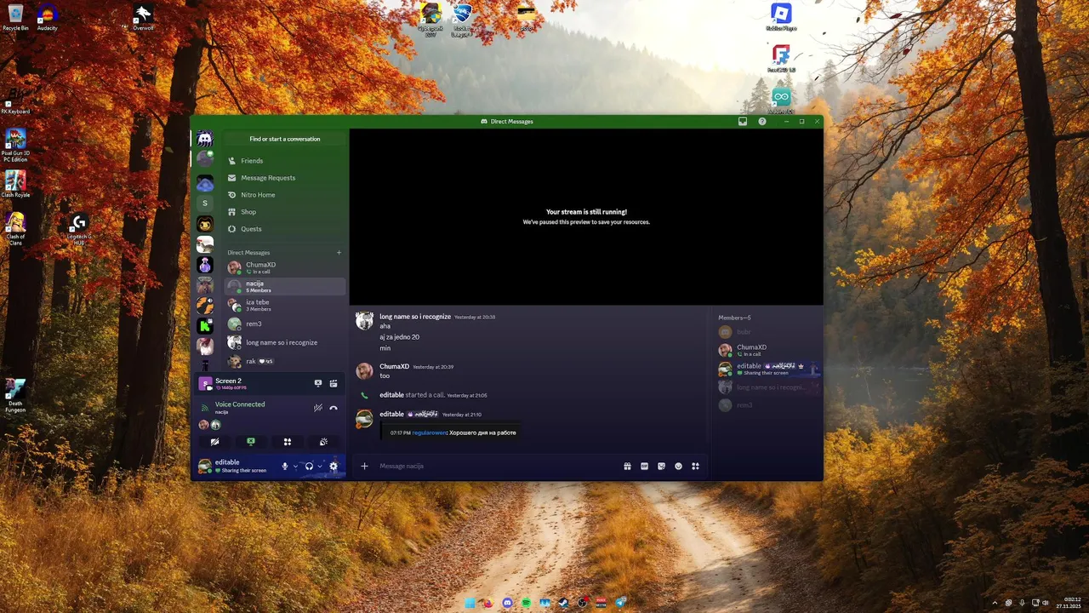Open Discord from the taskbar
The image size is (1089, 613).
tap(508, 603)
